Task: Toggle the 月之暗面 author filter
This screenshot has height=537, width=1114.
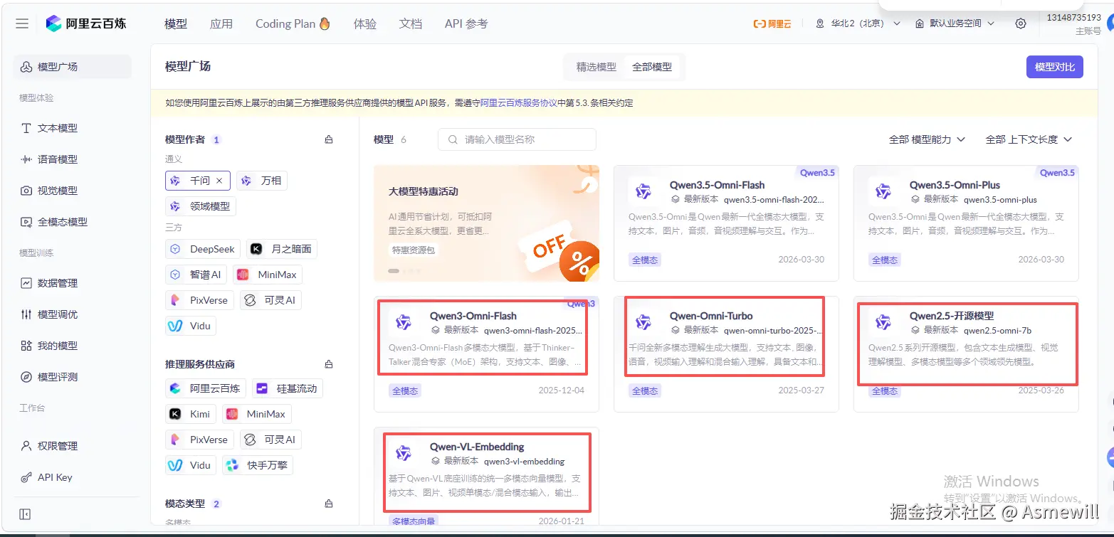Action: 282,249
